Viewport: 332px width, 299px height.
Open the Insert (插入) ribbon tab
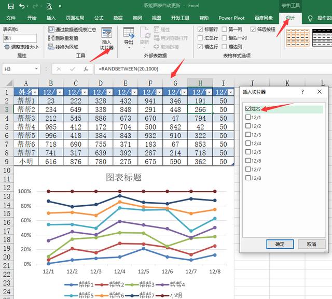coord(51,18)
